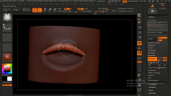Expand the EdgeLoop section
This screenshot has height=96, width=171.
151,45
